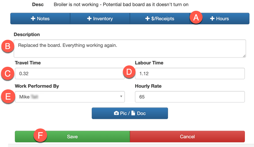Click the document file icon before Doc
Viewport: 254px width, 147px height.
click(x=133, y=113)
